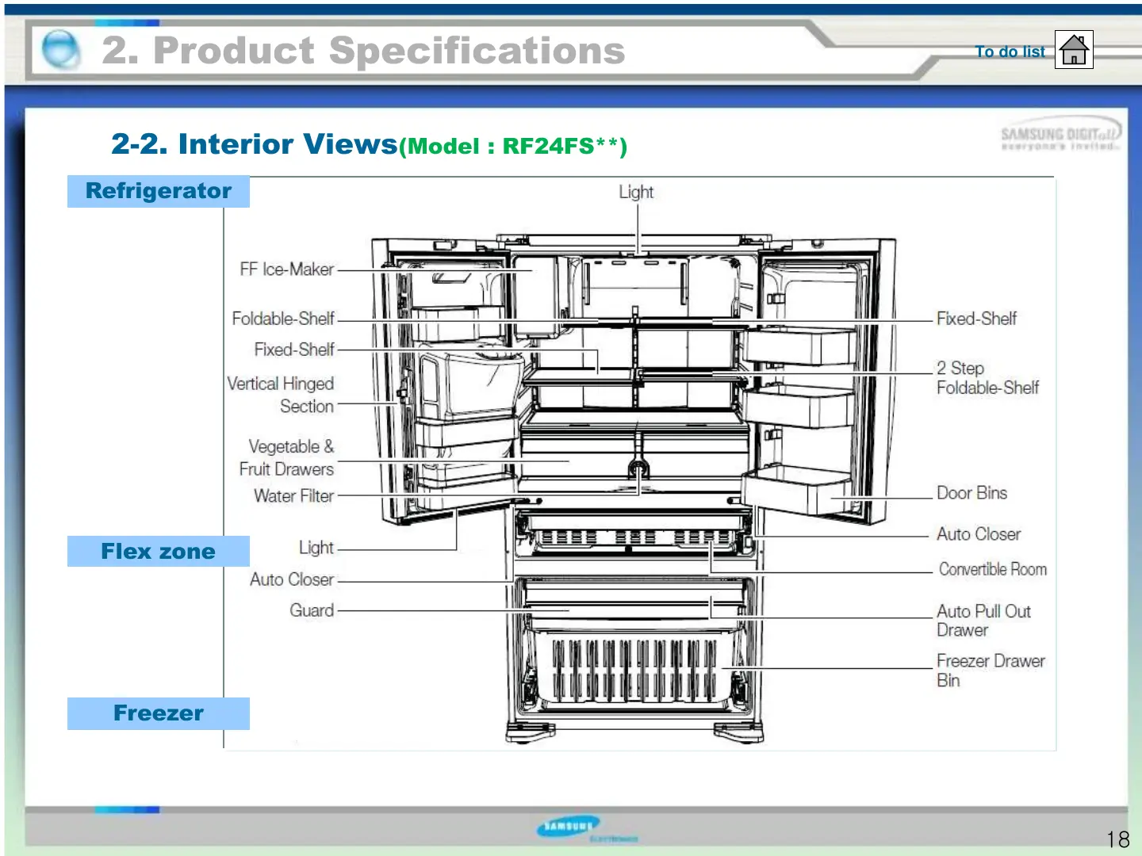
Task: Click the blue sphere icon beside title
Action: pos(60,49)
